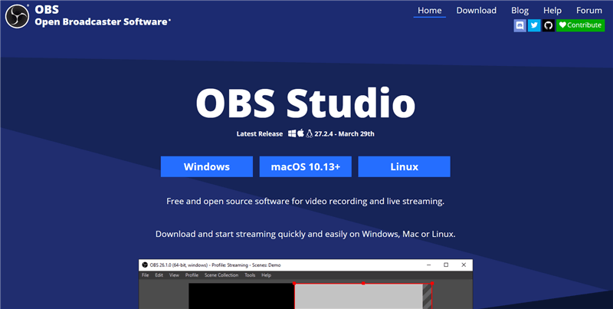Open the OBS app screenshot thumbnail

(306, 284)
